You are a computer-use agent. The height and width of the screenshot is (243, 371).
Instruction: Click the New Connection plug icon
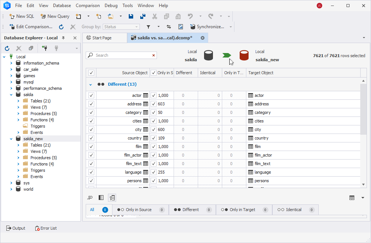click(45, 48)
